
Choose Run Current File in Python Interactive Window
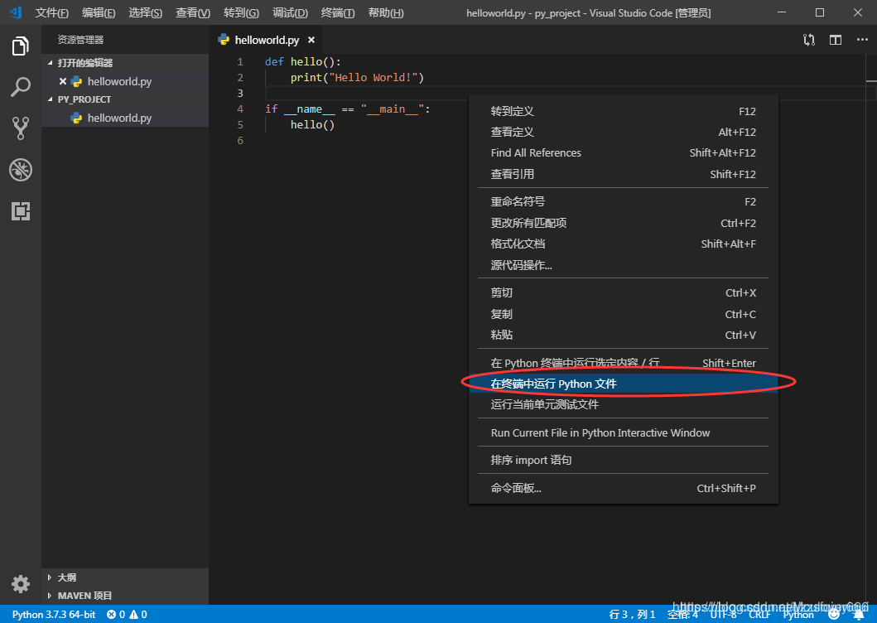pos(623,432)
